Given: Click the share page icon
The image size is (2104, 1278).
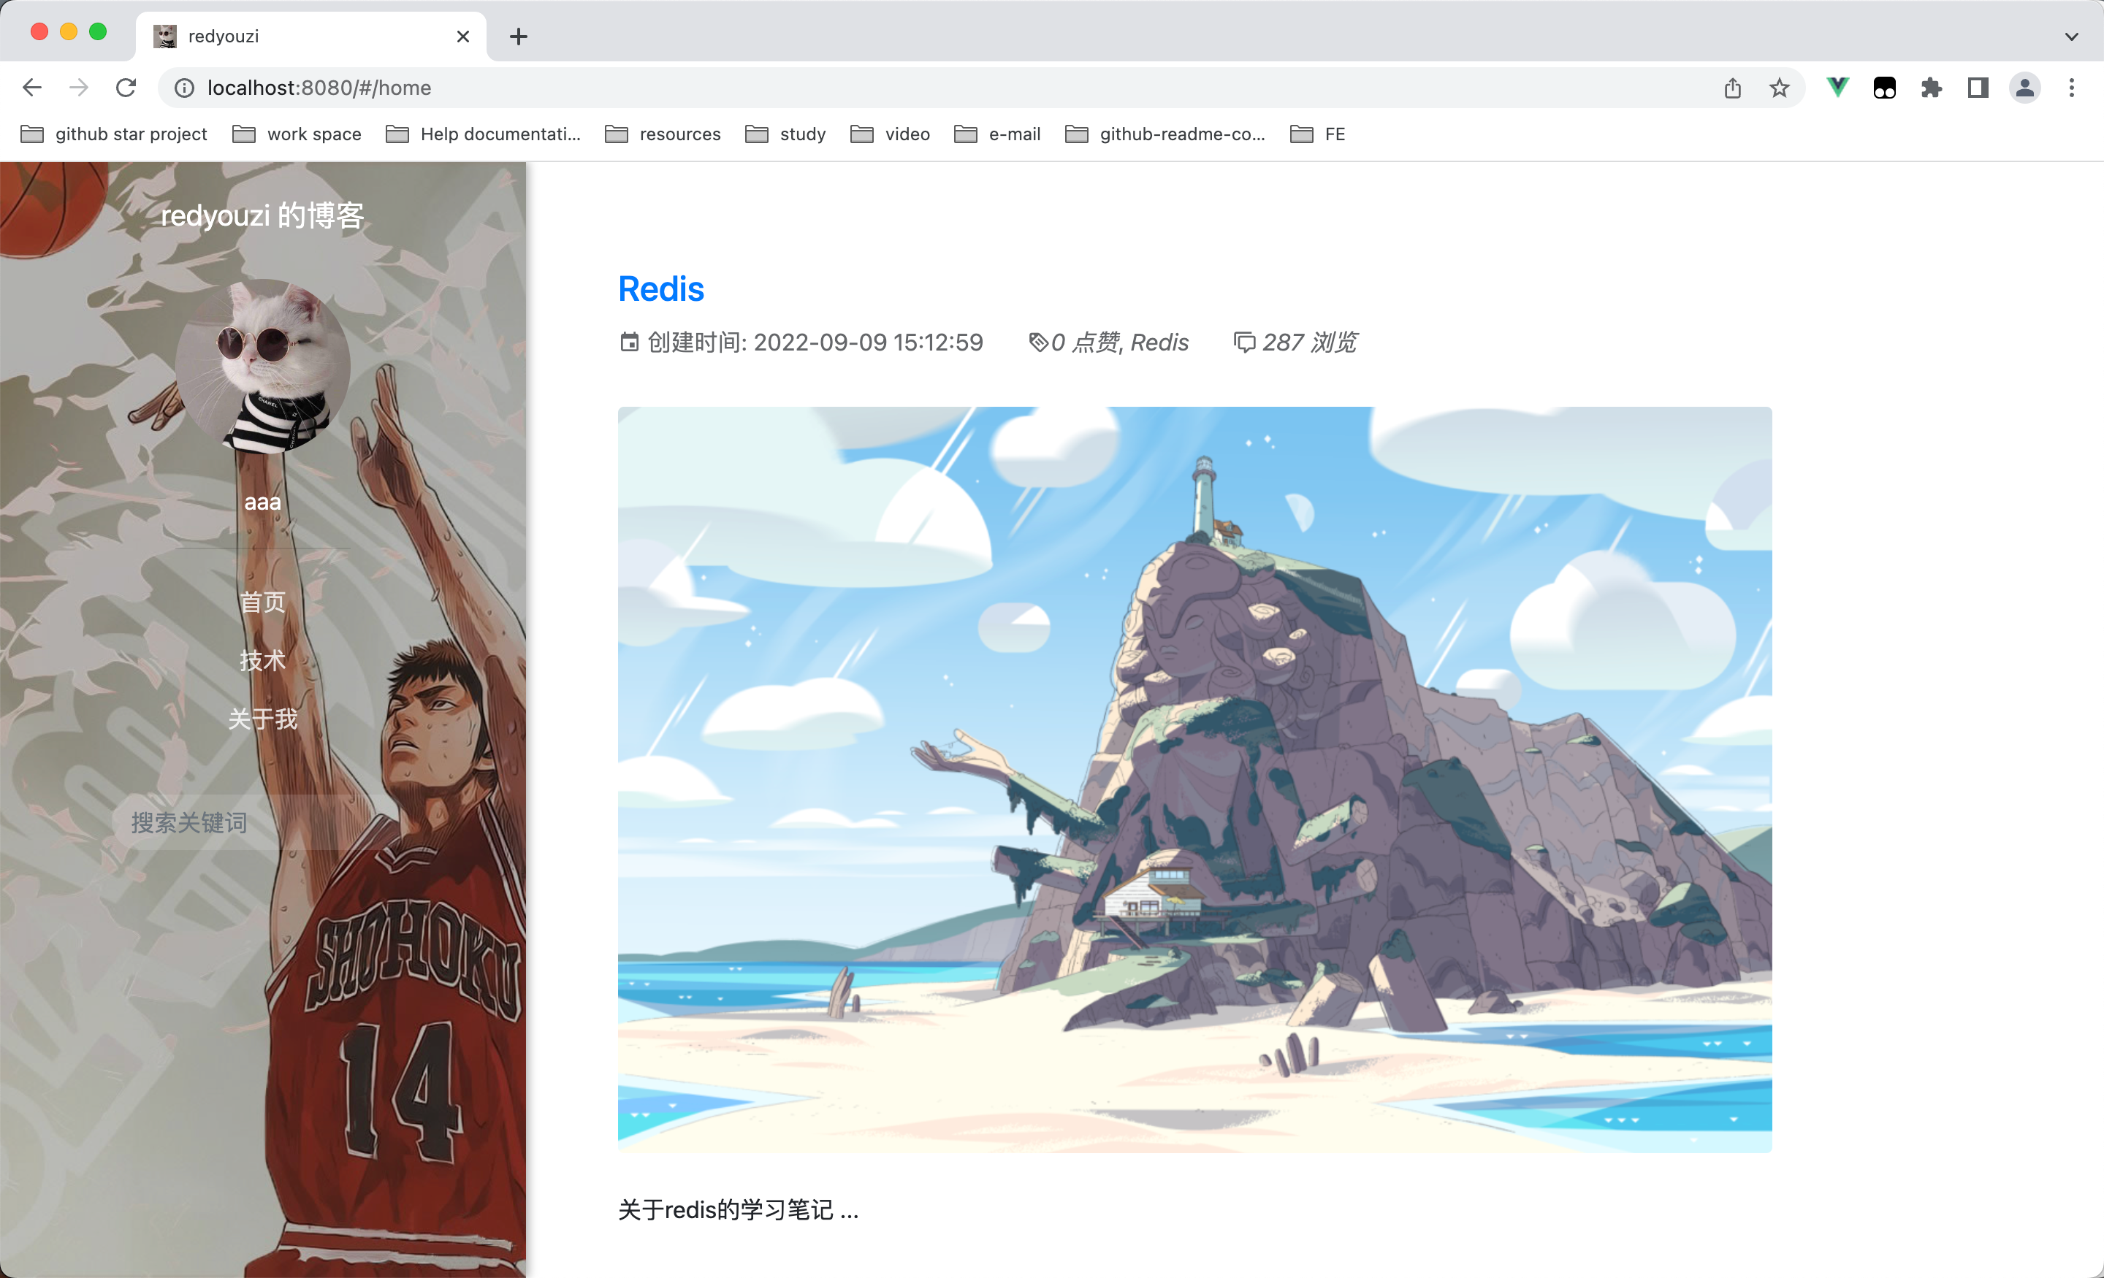Looking at the screenshot, I should (x=1731, y=88).
